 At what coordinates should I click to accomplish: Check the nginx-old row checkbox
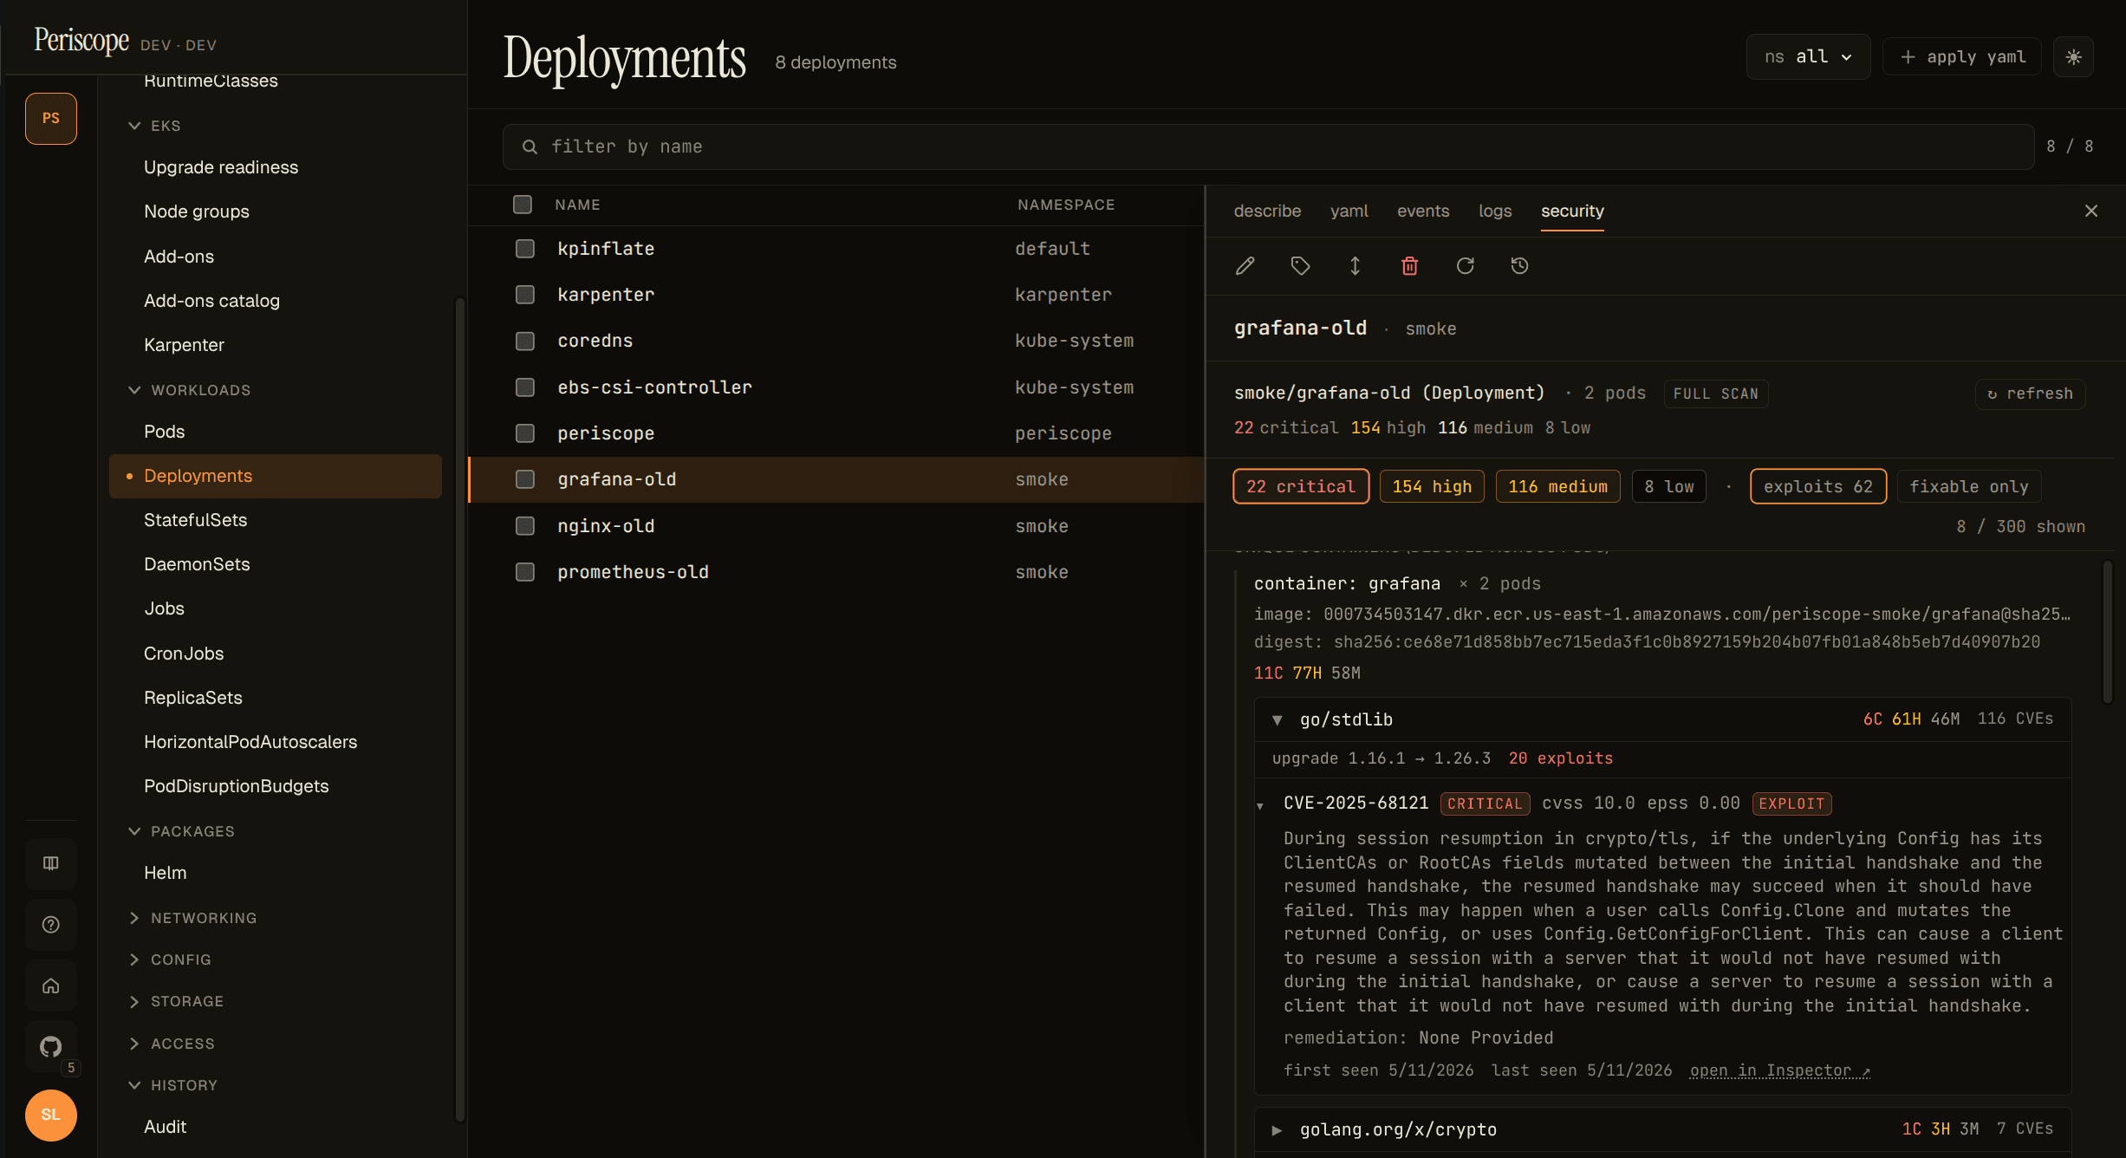[525, 526]
